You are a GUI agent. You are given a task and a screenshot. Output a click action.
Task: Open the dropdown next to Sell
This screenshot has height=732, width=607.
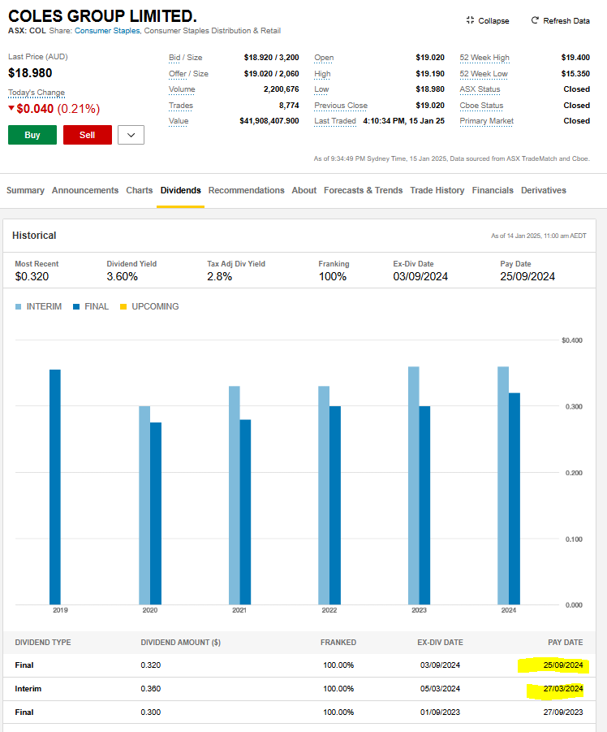click(x=131, y=135)
